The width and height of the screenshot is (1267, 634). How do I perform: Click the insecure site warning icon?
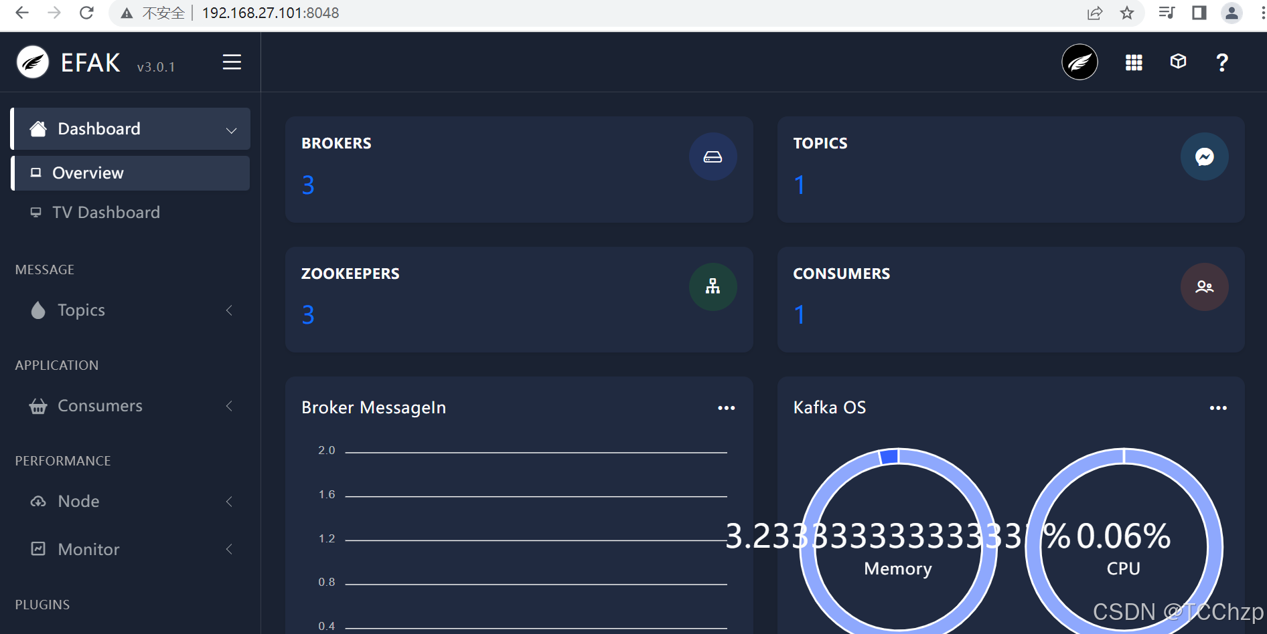(127, 13)
